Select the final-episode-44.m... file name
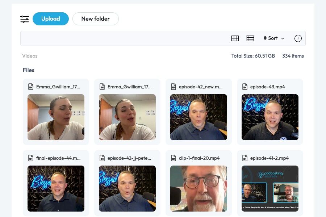The image size is (326, 217). [58, 158]
